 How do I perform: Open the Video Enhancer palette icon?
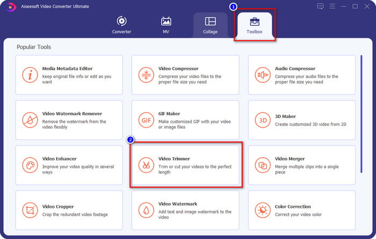pos(30,165)
